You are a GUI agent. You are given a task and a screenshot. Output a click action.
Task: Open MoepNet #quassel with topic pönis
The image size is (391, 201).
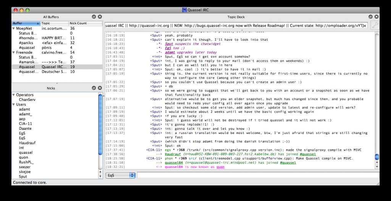[x=57, y=48]
